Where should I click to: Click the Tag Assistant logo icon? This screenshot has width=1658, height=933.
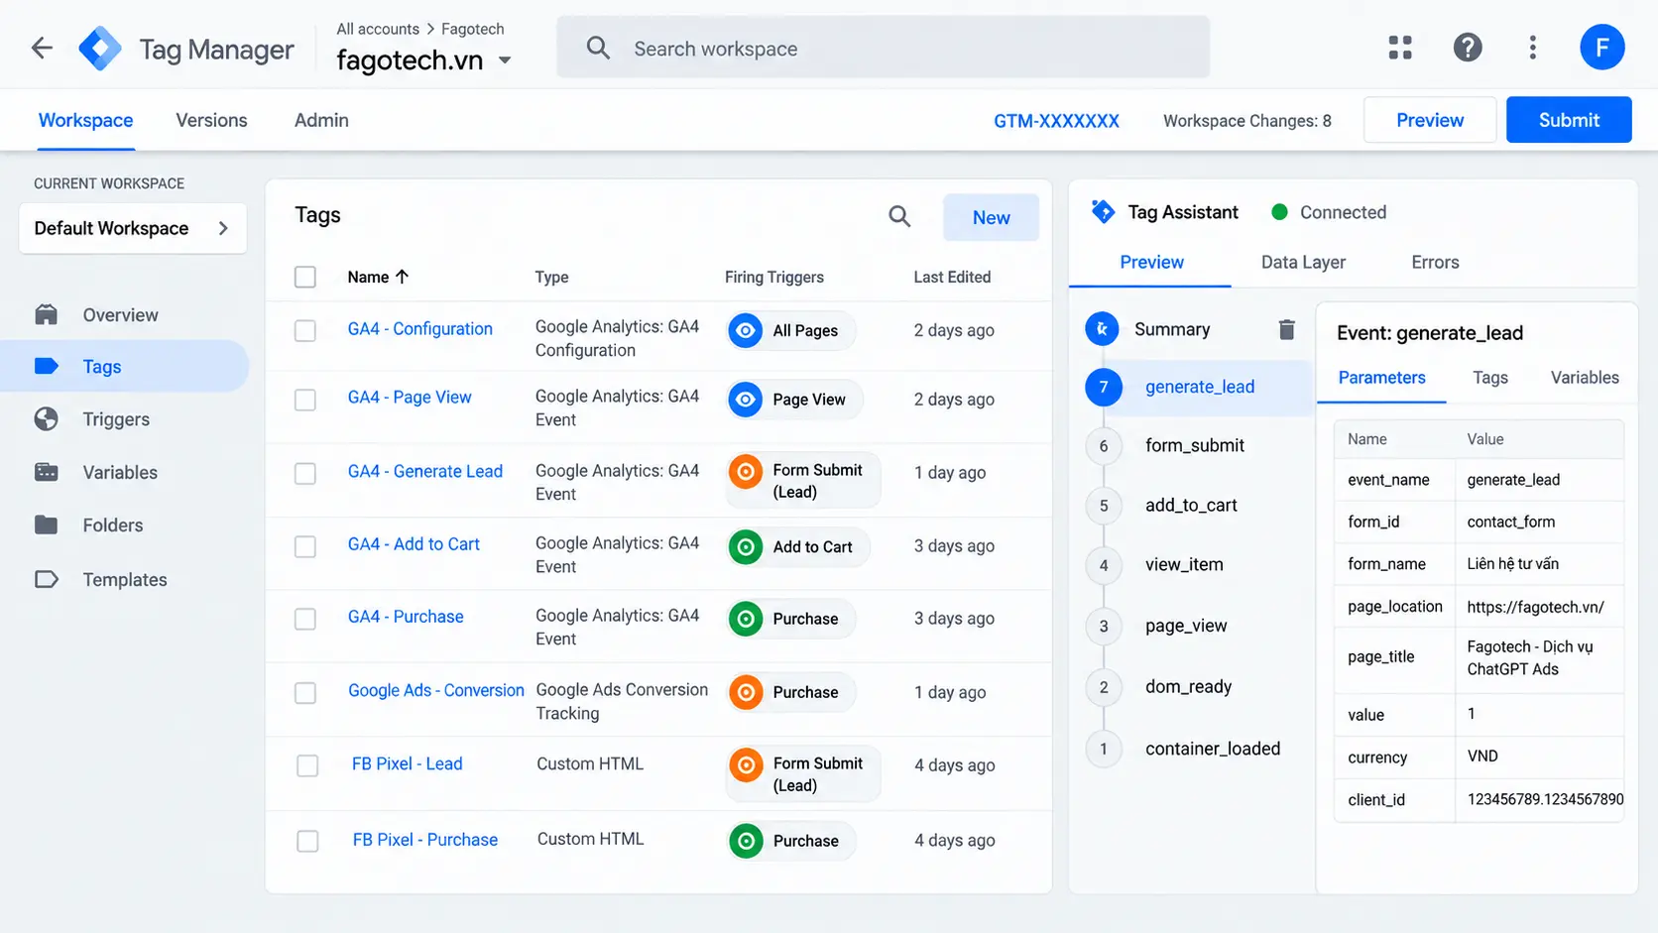pyautogui.click(x=1103, y=211)
